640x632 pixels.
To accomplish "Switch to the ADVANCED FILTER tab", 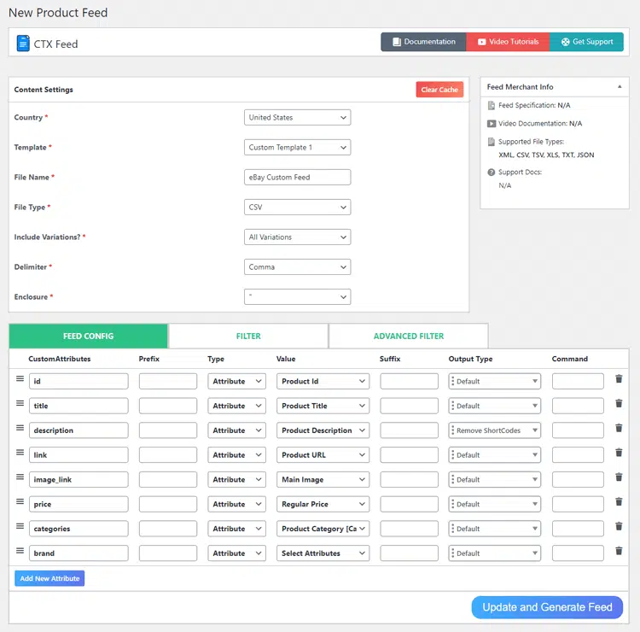I will (408, 336).
